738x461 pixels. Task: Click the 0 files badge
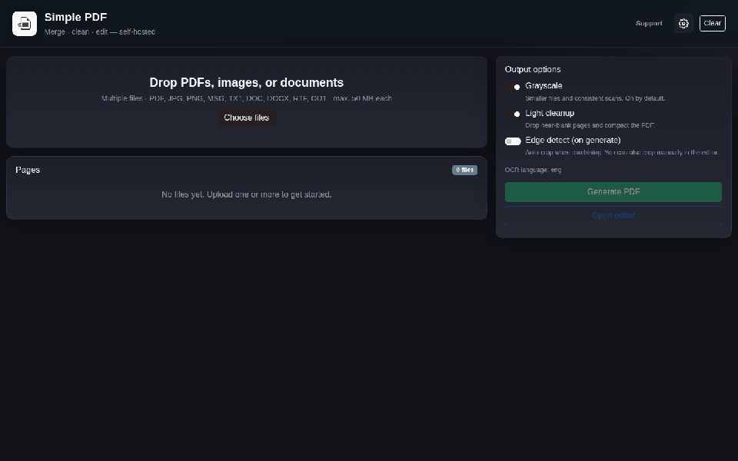tap(464, 170)
